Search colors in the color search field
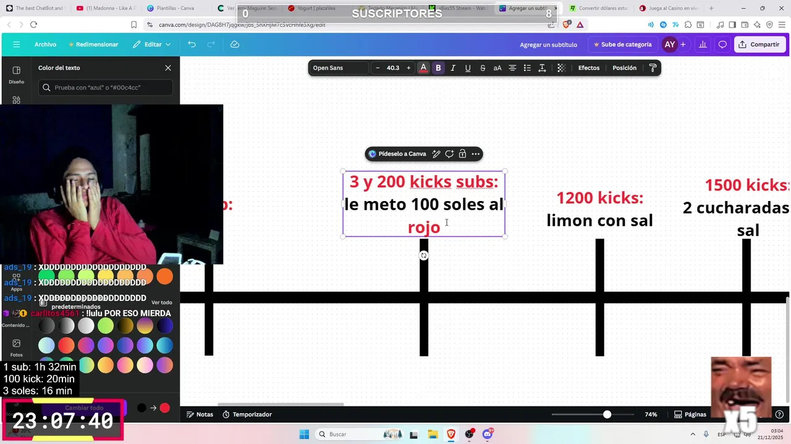The width and height of the screenshot is (791, 444). click(x=106, y=88)
